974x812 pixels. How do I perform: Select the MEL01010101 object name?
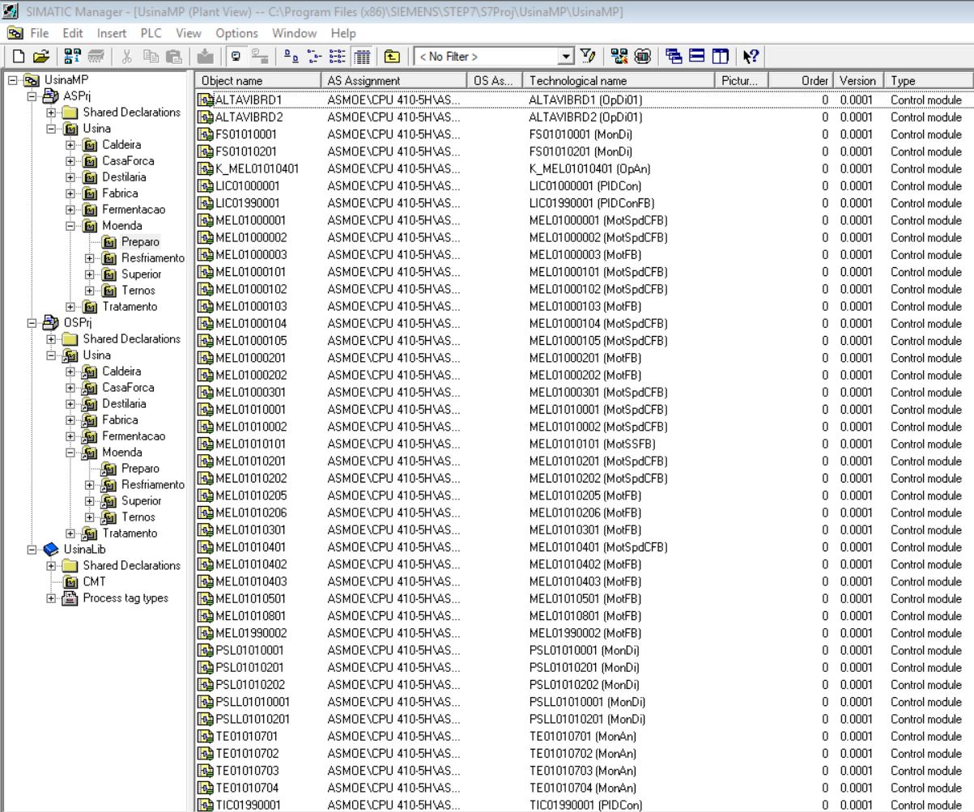(x=251, y=444)
